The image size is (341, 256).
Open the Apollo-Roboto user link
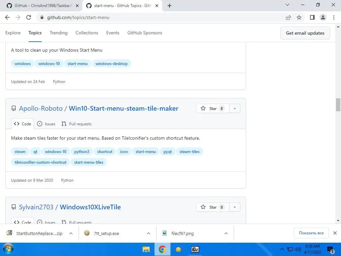(41, 108)
